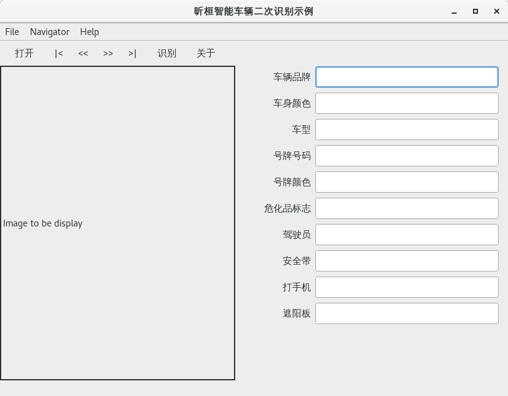The width and height of the screenshot is (508, 396).
Task: Click the 关于 (About) toolbar button
Action: (x=206, y=53)
